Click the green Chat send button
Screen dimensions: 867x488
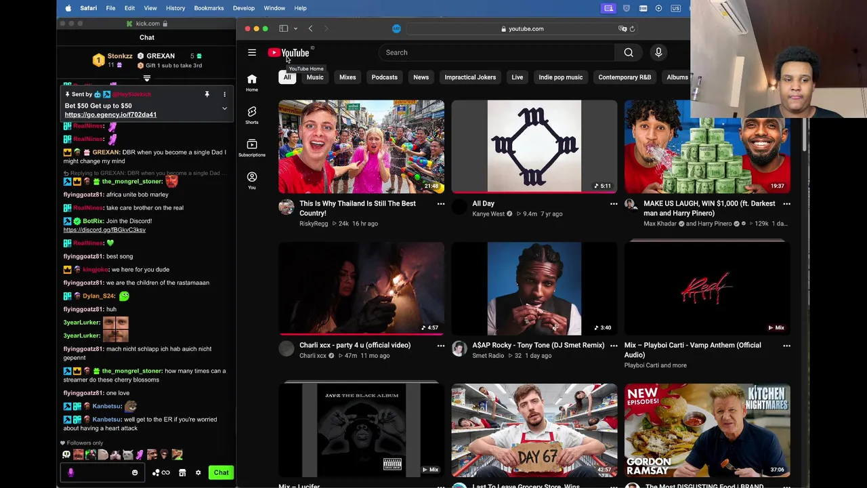[x=221, y=472]
